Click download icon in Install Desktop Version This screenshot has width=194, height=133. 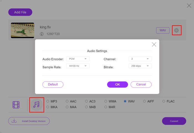14,121
